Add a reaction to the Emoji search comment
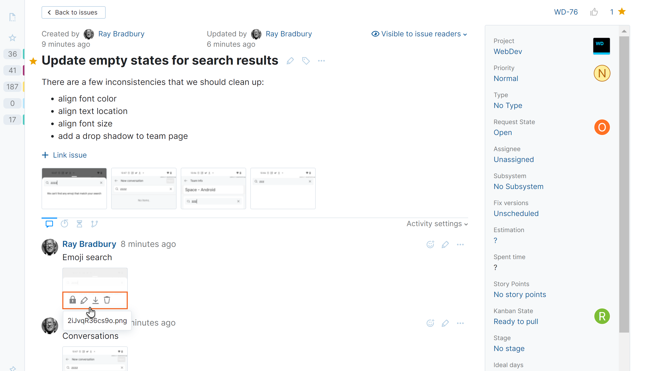This screenshot has width=646, height=371. 430,244
